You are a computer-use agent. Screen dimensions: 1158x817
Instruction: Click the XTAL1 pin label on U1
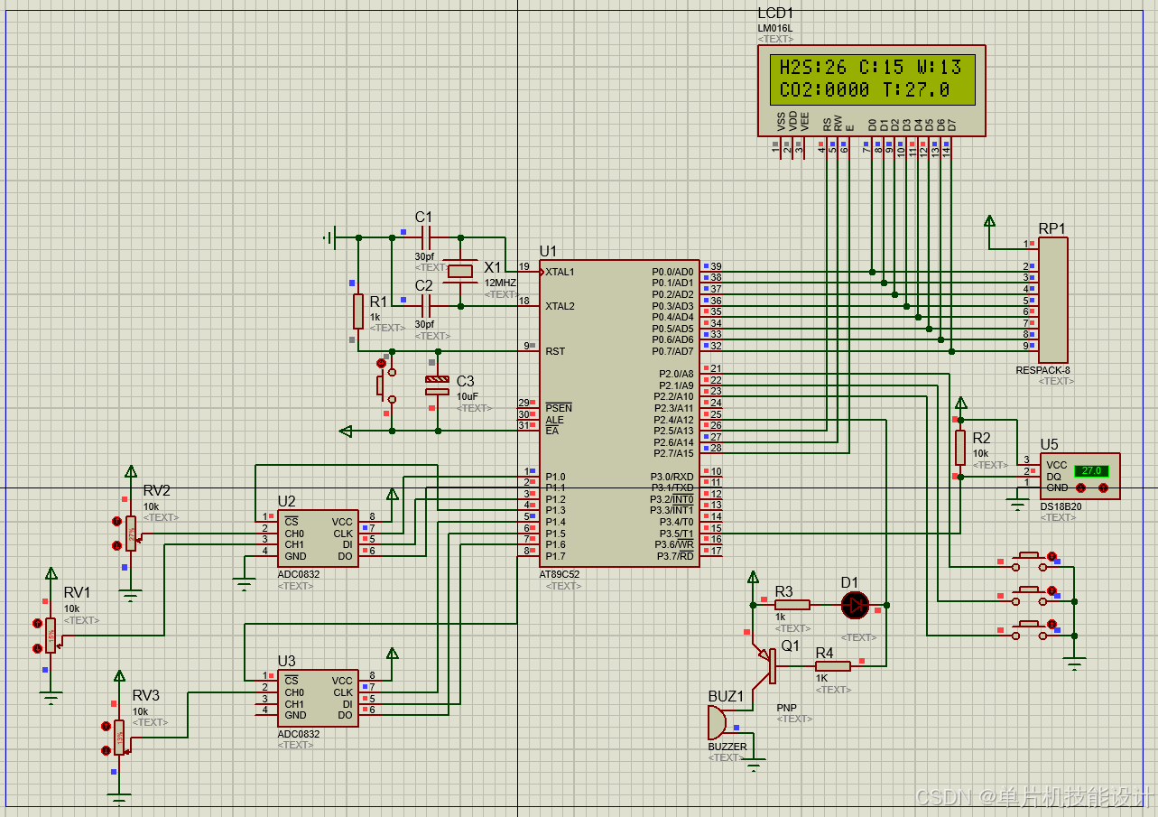560,272
